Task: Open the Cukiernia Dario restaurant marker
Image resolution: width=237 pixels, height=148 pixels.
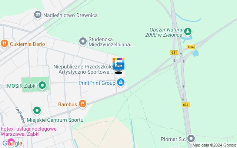Action: 4,44
